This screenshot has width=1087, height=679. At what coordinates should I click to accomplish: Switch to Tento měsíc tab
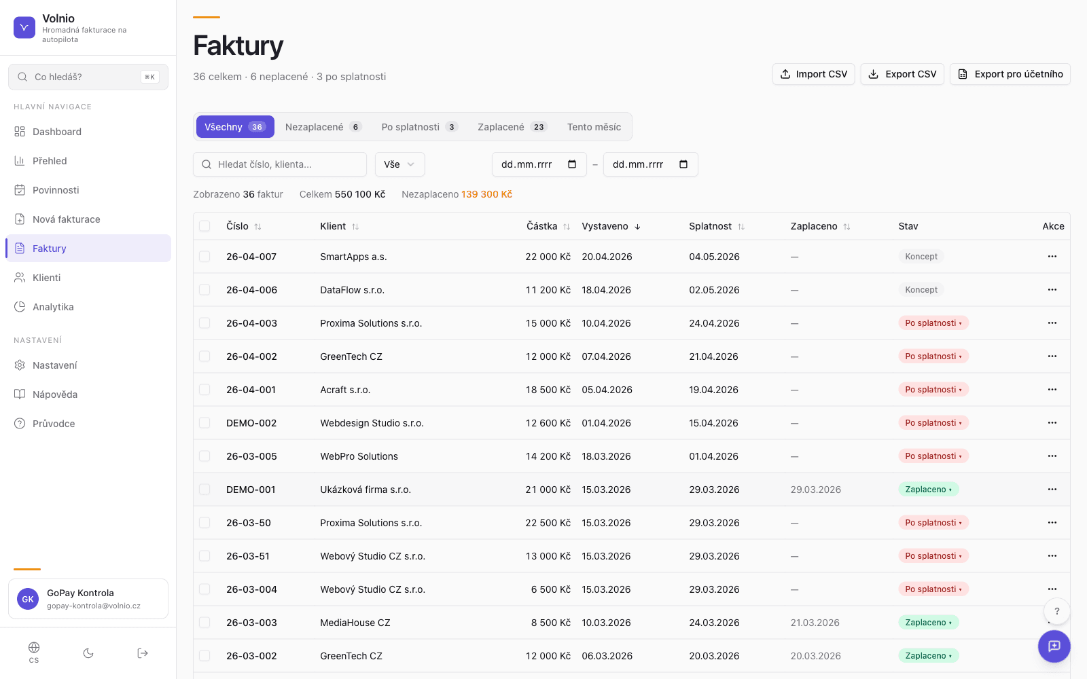tap(594, 127)
